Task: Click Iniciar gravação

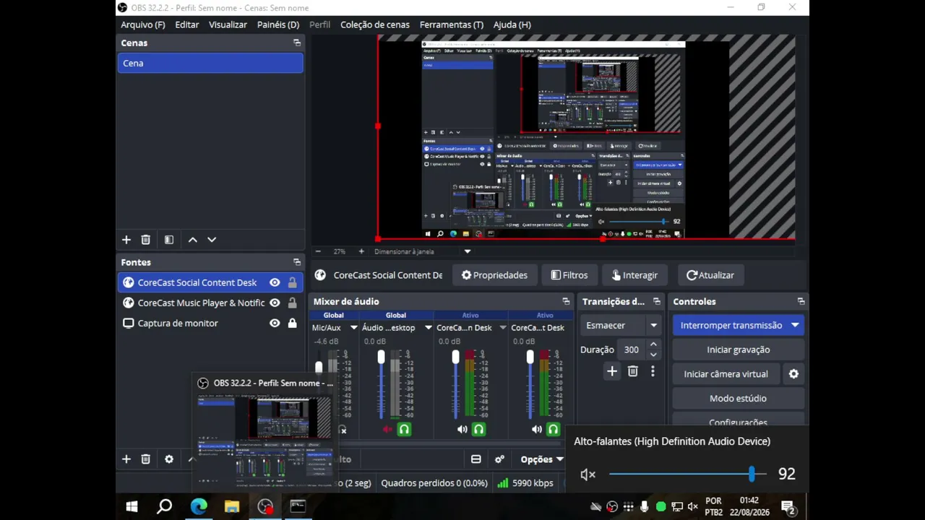Action: click(738, 350)
